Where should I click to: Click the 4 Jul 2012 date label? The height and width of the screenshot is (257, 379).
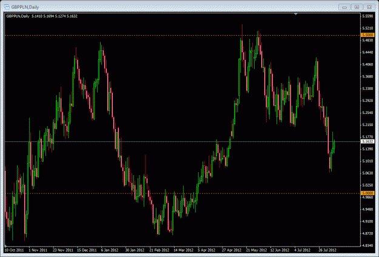coord(303,250)
